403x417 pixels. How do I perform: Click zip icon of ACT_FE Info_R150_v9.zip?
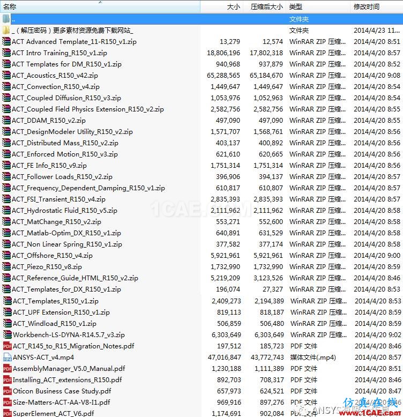point(6,165)
